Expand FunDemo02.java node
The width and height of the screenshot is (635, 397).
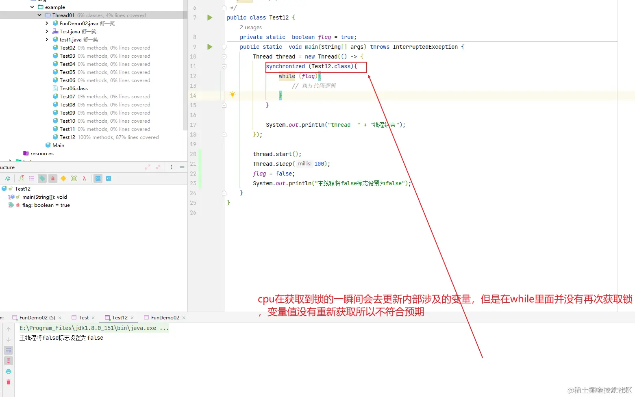(47, 23)
